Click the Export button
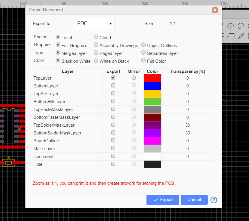249x221 pixels. tap(163, 200)
